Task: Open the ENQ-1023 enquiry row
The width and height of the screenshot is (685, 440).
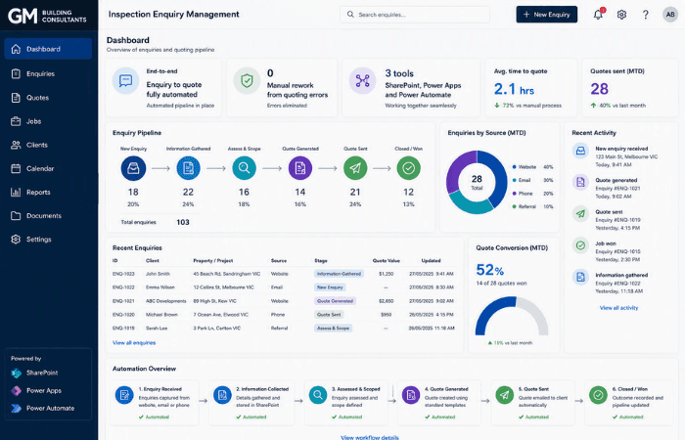Action: 284,274
